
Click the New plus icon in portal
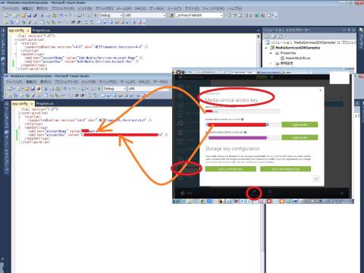pos(183,193)
